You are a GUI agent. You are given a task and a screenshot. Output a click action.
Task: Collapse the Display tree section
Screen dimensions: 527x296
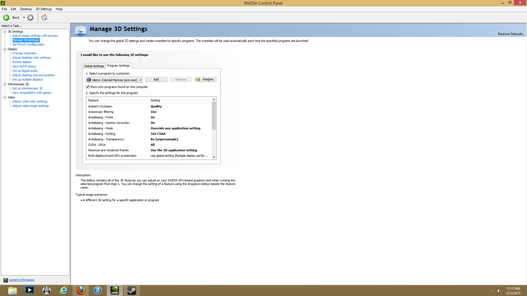click(x=5, y=49)
